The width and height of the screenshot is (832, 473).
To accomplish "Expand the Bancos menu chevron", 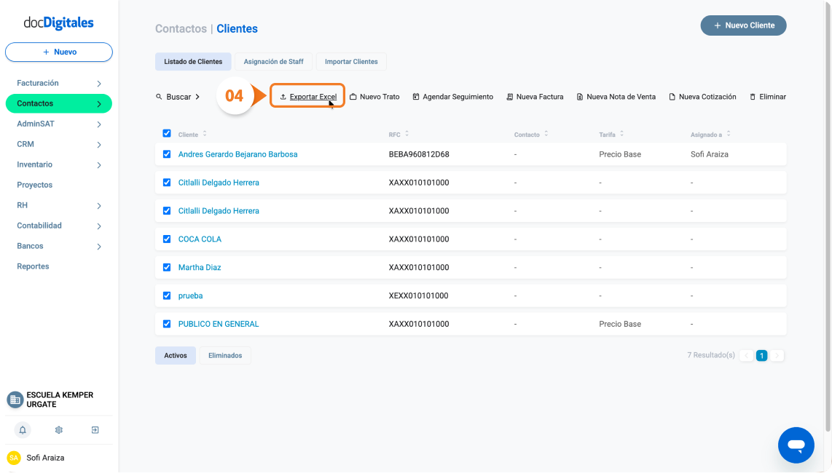I will [98, 247].
